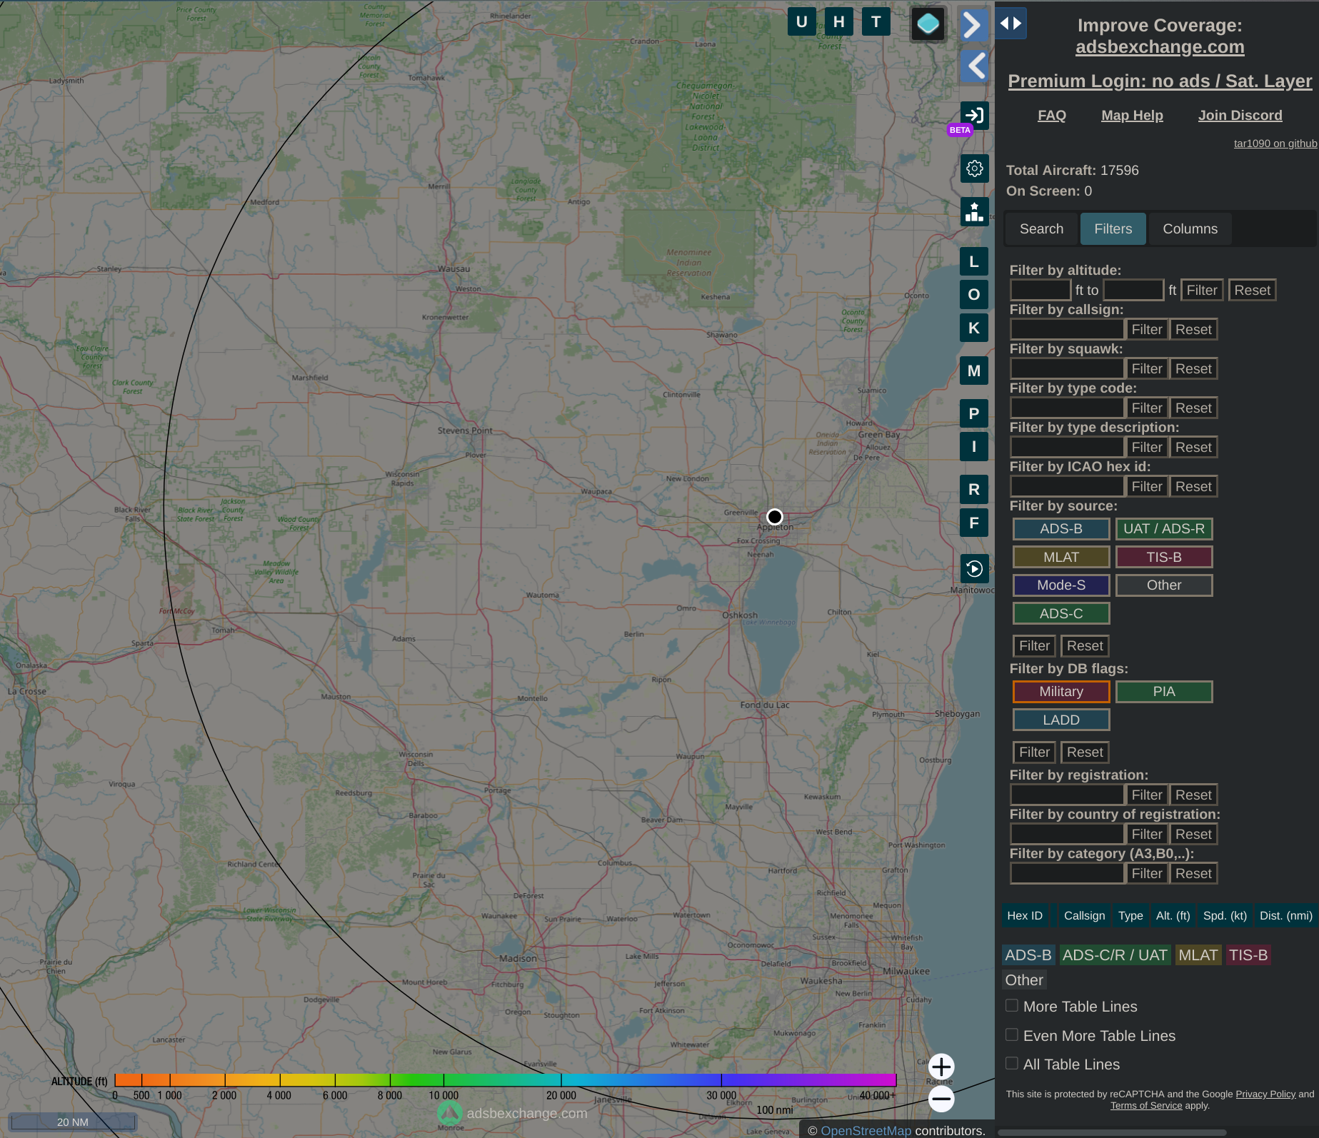This screenshot has height=1138, width=1319.
Task: Zoom in with the plus button
Action: click(x=941, y=1067)
